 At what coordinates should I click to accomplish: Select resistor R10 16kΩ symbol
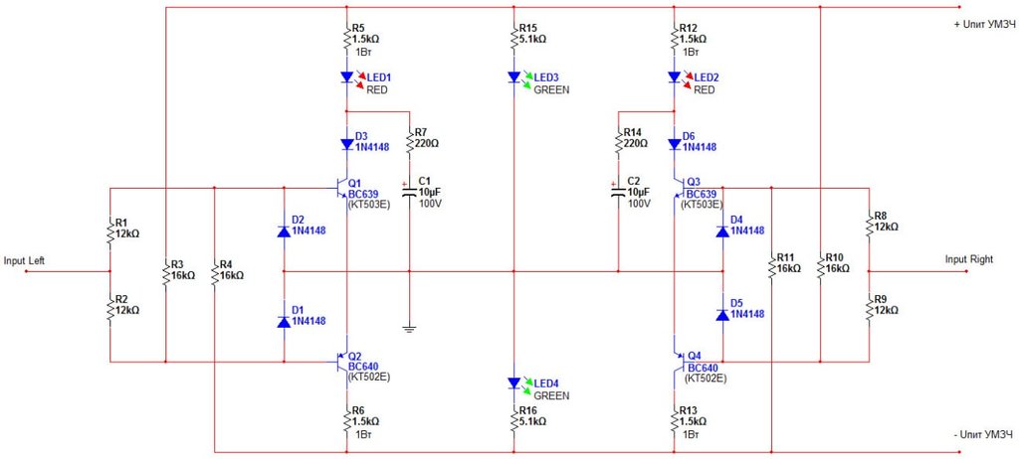click(820, 268)
